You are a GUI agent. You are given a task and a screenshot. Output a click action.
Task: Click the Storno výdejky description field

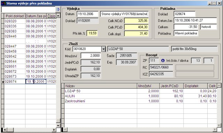(x=124, y=14)
